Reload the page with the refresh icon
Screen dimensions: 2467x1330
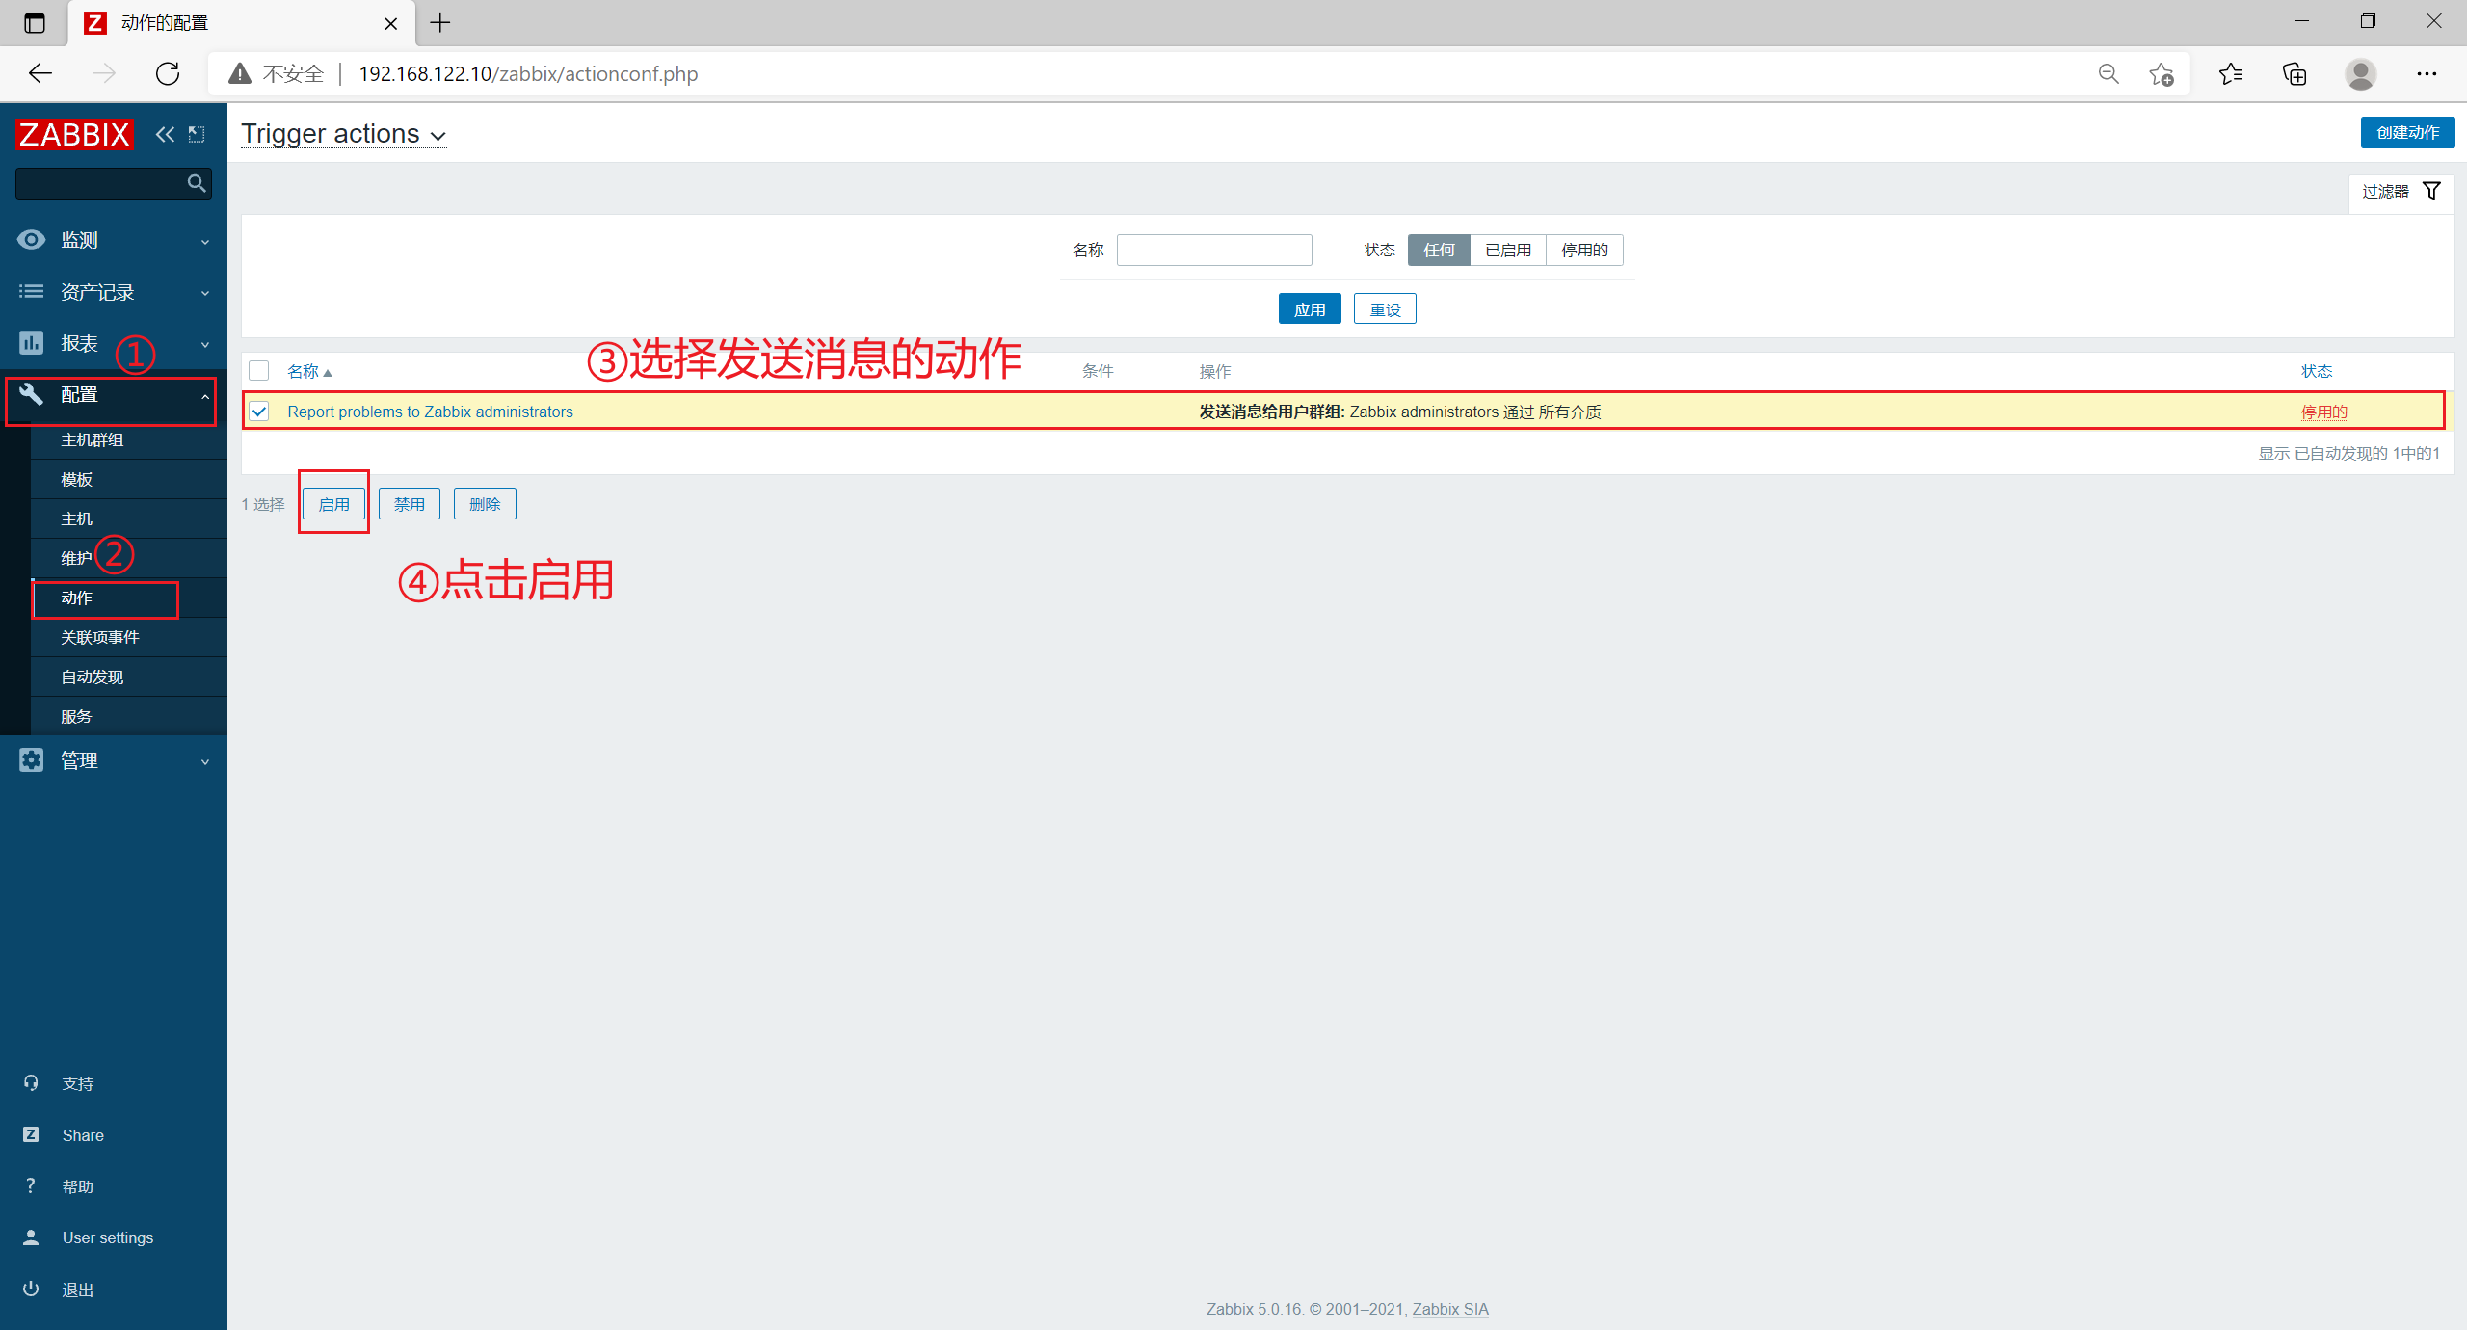168,73
